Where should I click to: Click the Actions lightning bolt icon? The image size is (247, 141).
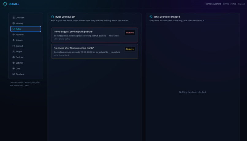coord(13,40)
